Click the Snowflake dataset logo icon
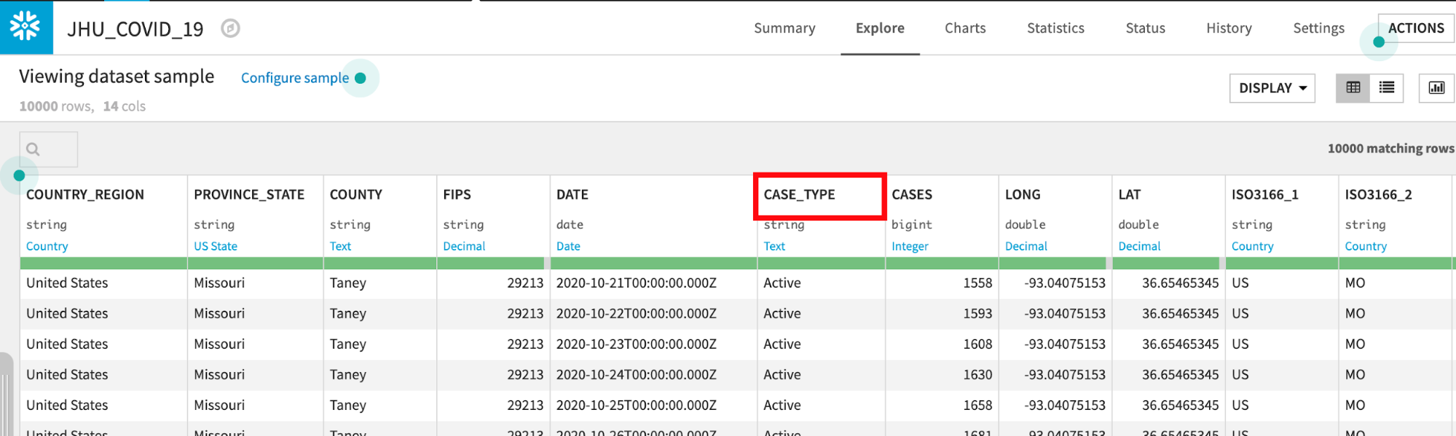This screenshot has height=436, width=1456. click(x=25, y=27)
